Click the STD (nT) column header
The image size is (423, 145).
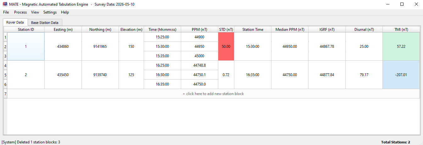point(226,30)
